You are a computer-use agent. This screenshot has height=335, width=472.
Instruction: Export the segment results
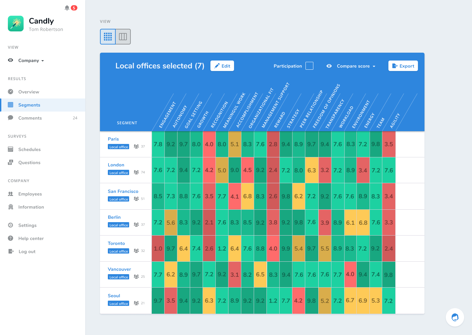click(403, 66)
